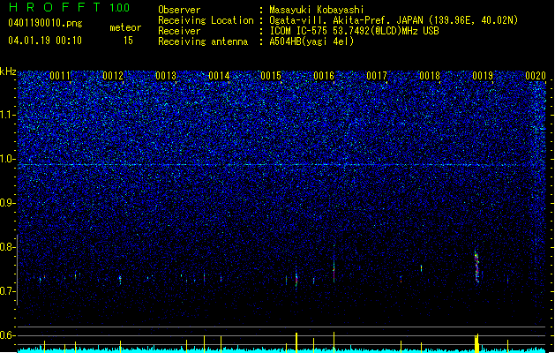The image size is (555, 353).
Task: Click filename 0401190010.png
Action: point(45,23)
